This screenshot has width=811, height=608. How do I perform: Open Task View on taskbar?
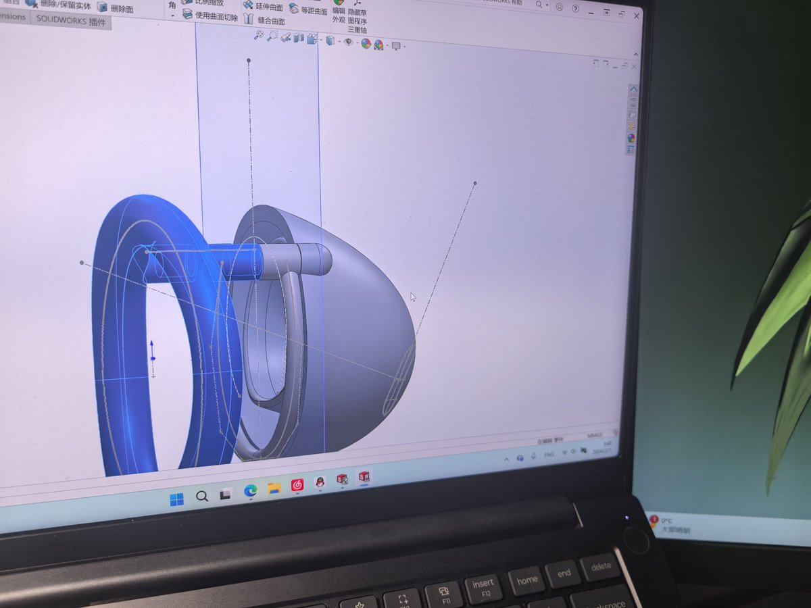tap(225, 493)
